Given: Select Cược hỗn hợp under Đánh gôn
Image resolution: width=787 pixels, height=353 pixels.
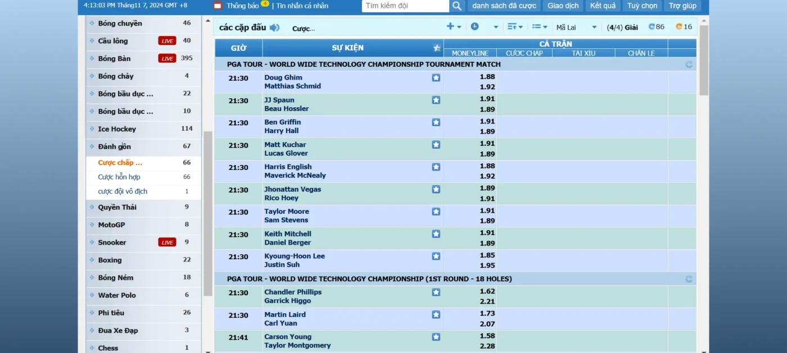Looking at the screenshot, I should click(x=119, y=177).
